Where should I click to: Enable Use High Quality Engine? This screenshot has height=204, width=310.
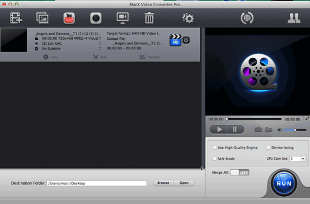click(x=214, y=147)
